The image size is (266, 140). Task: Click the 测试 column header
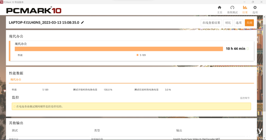pos(15,131)
